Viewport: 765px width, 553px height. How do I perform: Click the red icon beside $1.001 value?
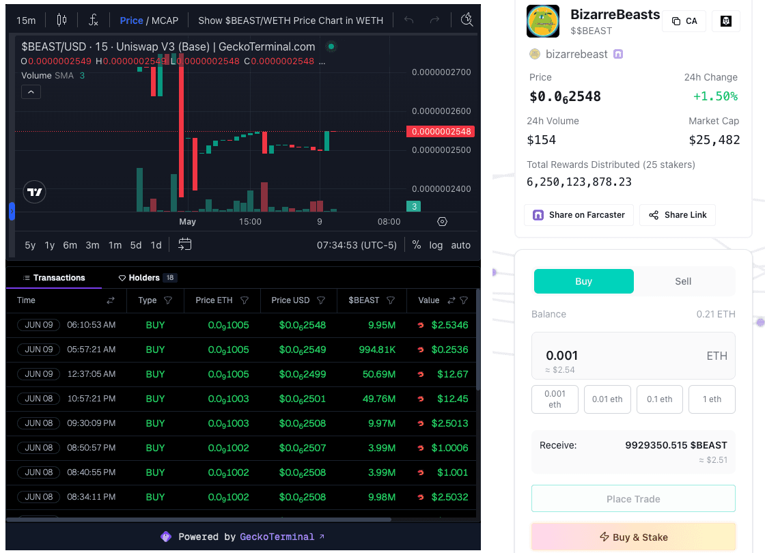421,472
